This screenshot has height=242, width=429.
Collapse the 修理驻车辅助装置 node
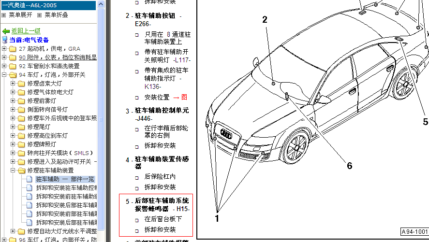pyautogui.click(x=13, y=170)
